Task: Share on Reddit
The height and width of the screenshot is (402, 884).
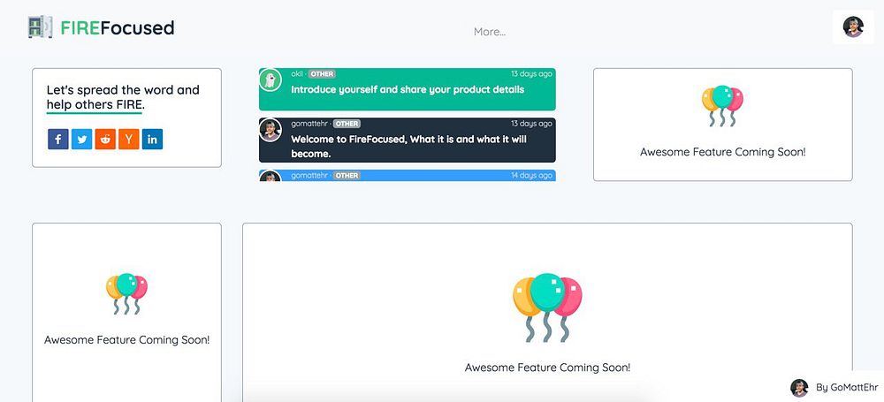Action: 105,139
